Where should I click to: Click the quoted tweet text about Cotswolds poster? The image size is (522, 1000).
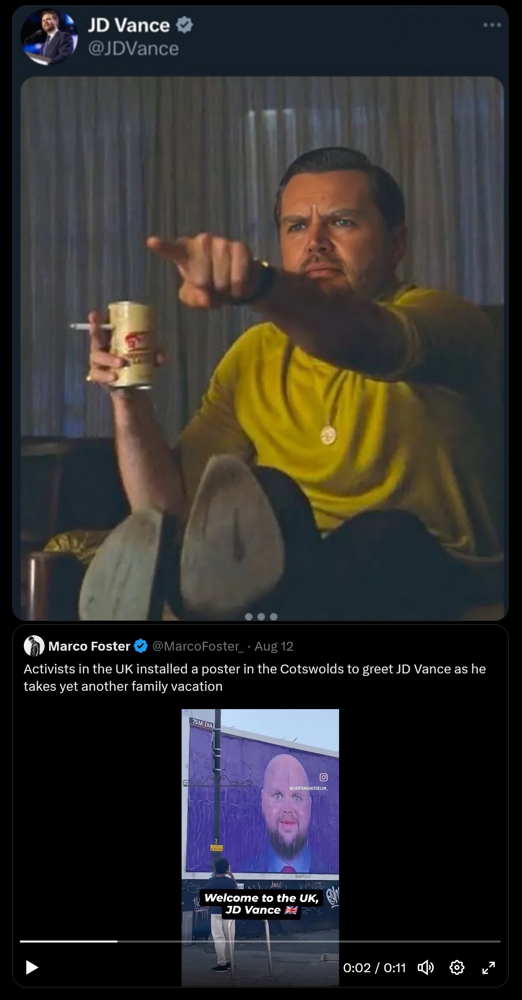click(255, 677)
